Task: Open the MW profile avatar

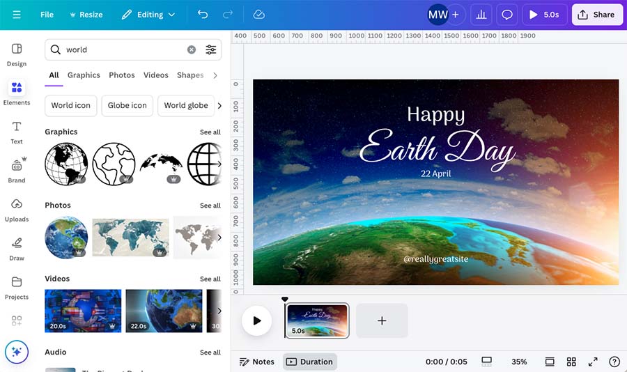Action: pos(438,15)
